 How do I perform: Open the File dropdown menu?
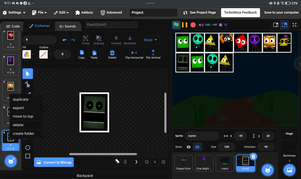(39, 12)
